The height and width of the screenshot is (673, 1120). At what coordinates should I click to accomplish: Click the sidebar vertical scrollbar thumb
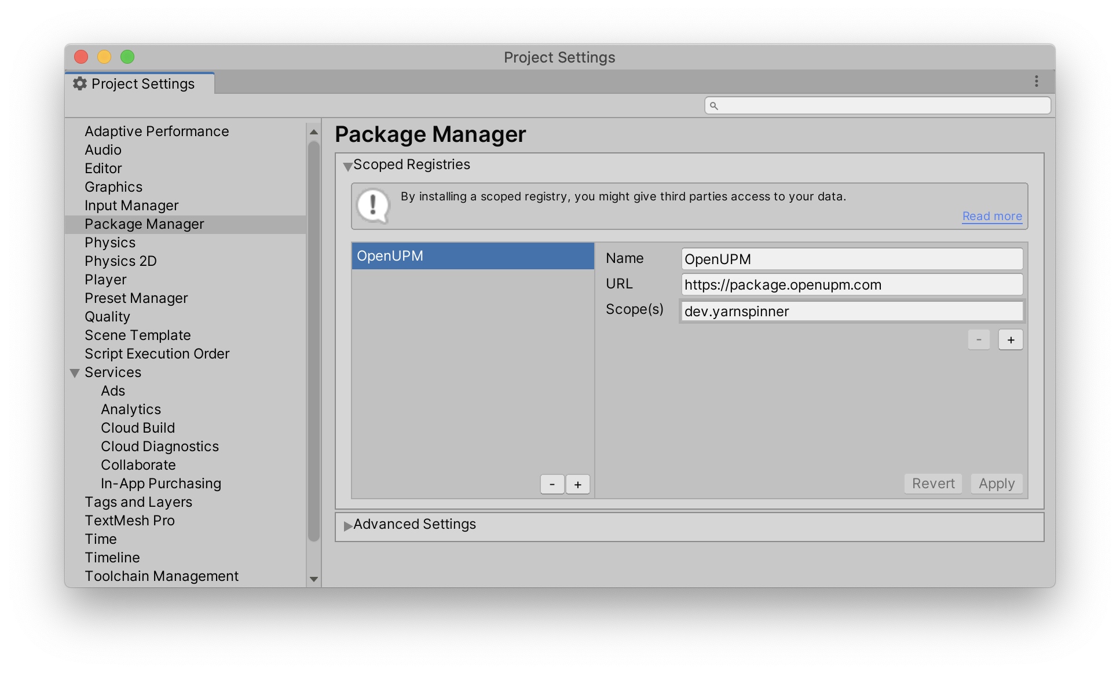click(x=314, y=342)
